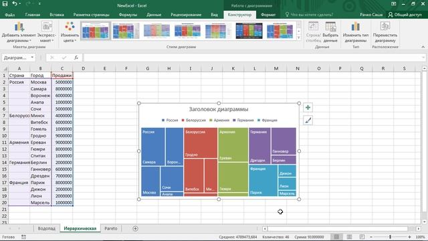This screenshot has width=428, height=241.
Task: Open the Вид tab
Action: [x=214, y=15]
